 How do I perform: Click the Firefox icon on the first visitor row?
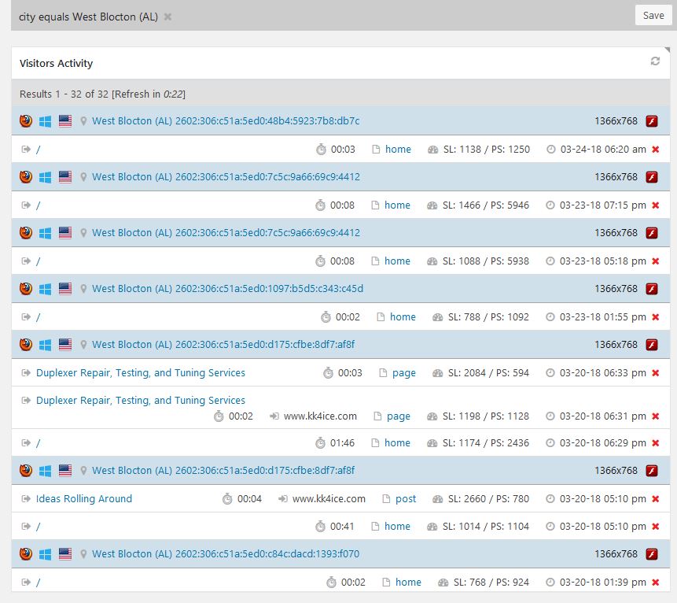coord(26,121)
